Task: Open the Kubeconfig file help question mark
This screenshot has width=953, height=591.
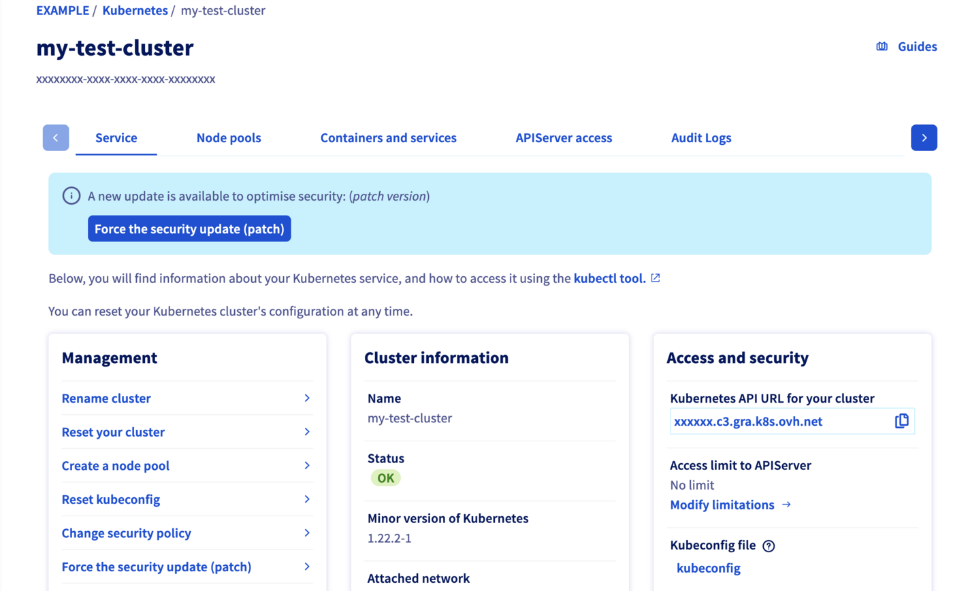Action: [769, 545]
